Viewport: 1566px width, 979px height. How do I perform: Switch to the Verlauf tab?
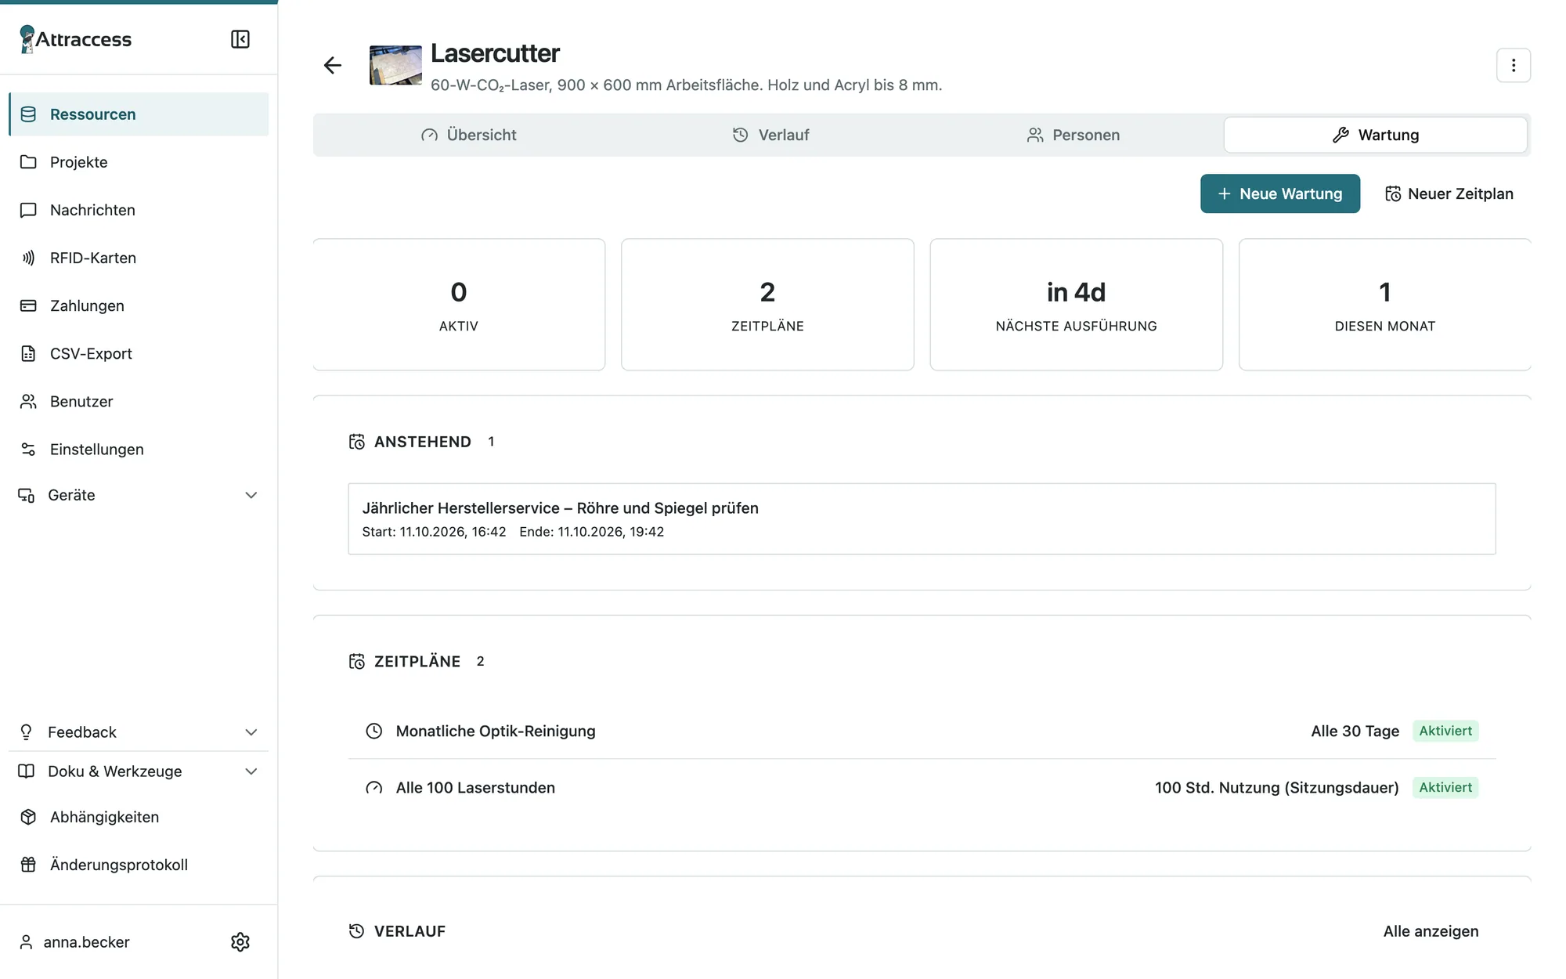[x=770, y=135]
